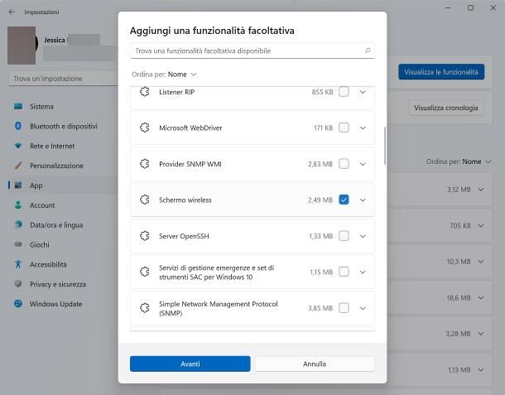The image size is (505, 395).
Task: Click the Personalizzazione brush icon
Action: tap(18, 166)
